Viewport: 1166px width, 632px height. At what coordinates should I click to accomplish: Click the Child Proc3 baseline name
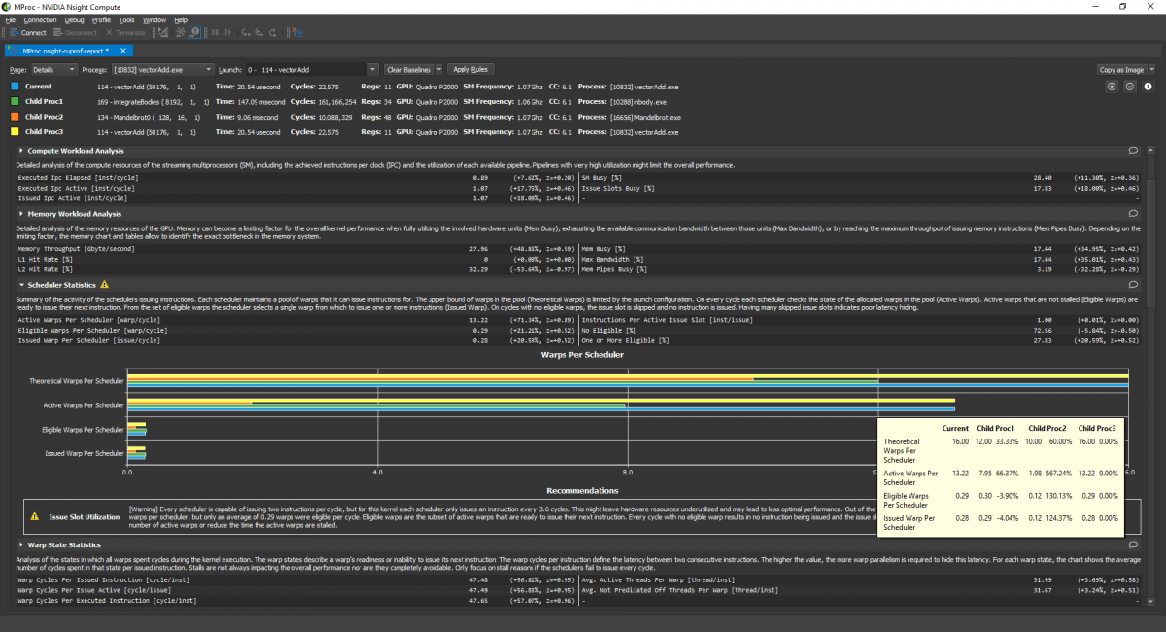(x=44, y=131)
